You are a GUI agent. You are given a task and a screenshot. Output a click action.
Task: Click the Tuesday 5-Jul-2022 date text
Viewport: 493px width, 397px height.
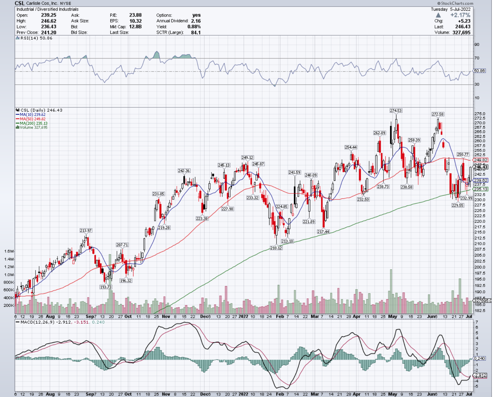[451, 9]
